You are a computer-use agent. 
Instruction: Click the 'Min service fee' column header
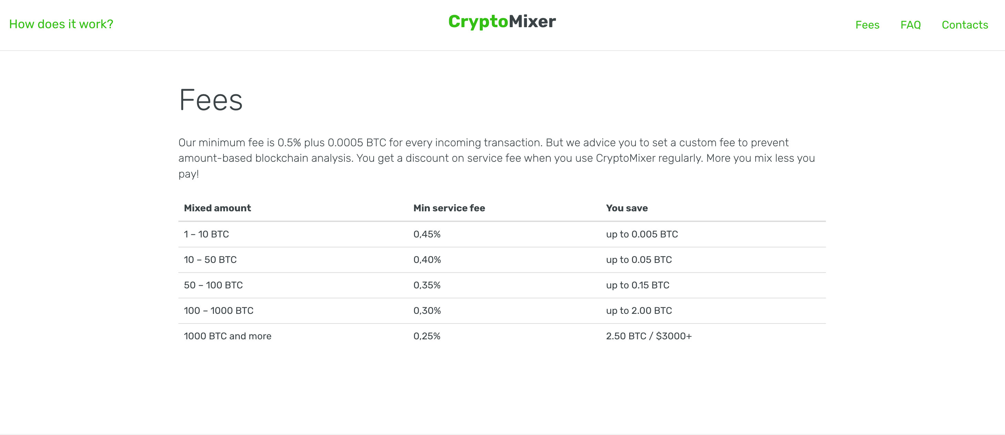[x=449, y=208]
